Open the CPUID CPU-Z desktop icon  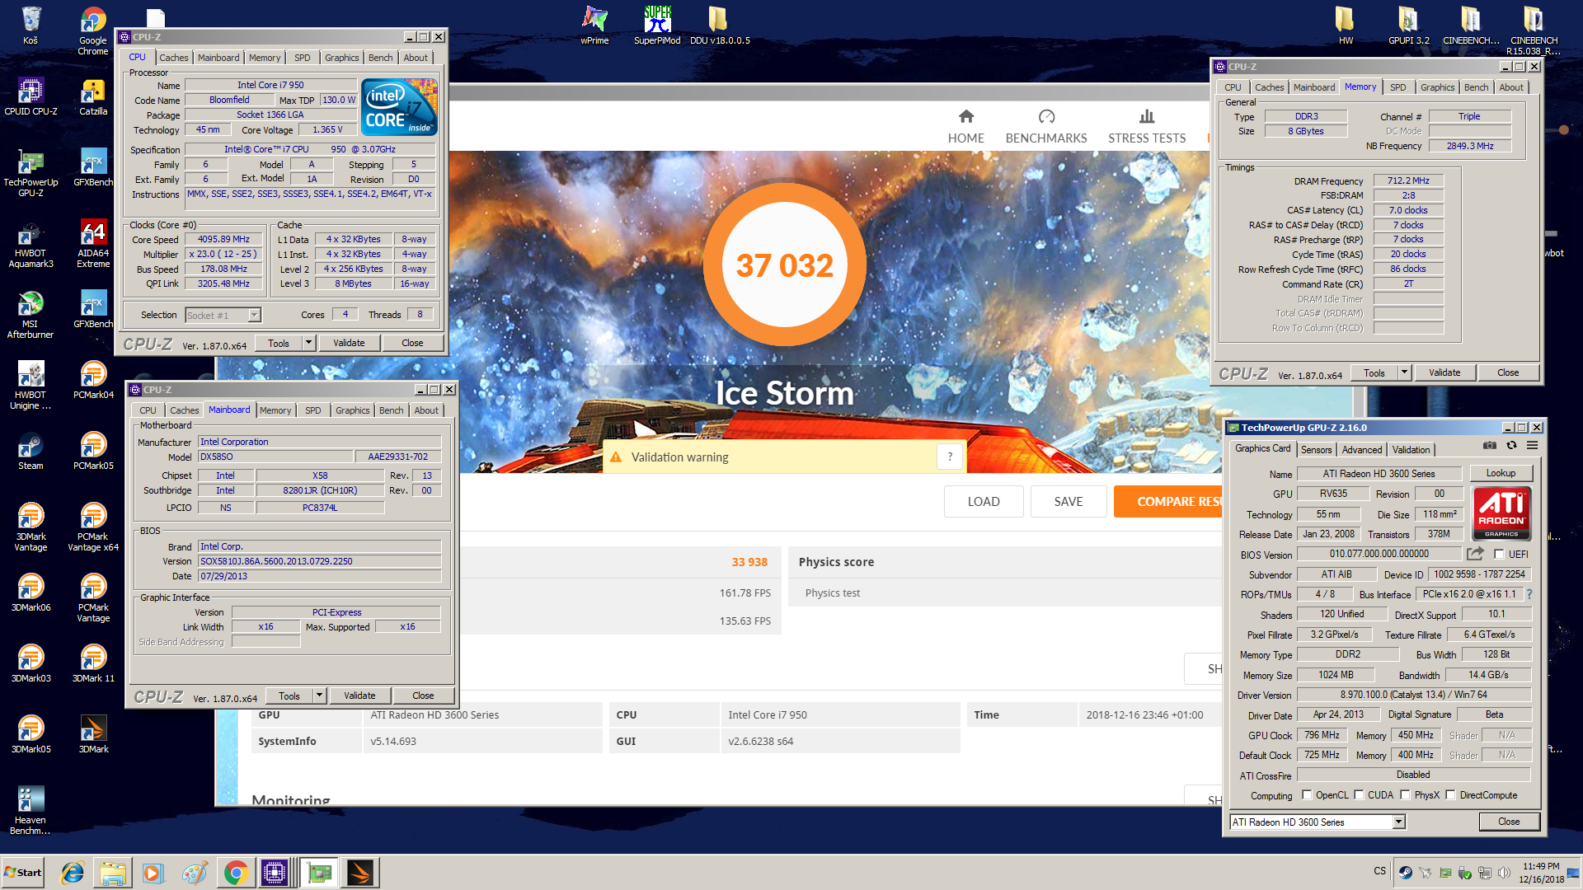point(31,96)
